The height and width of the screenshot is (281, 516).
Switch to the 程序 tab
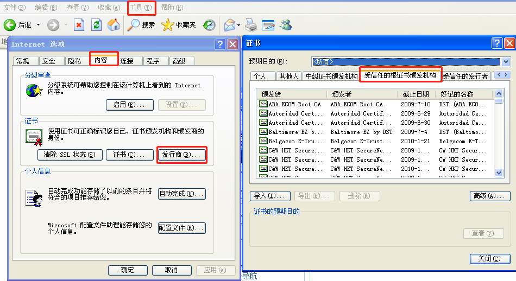[x=155, y=61]
